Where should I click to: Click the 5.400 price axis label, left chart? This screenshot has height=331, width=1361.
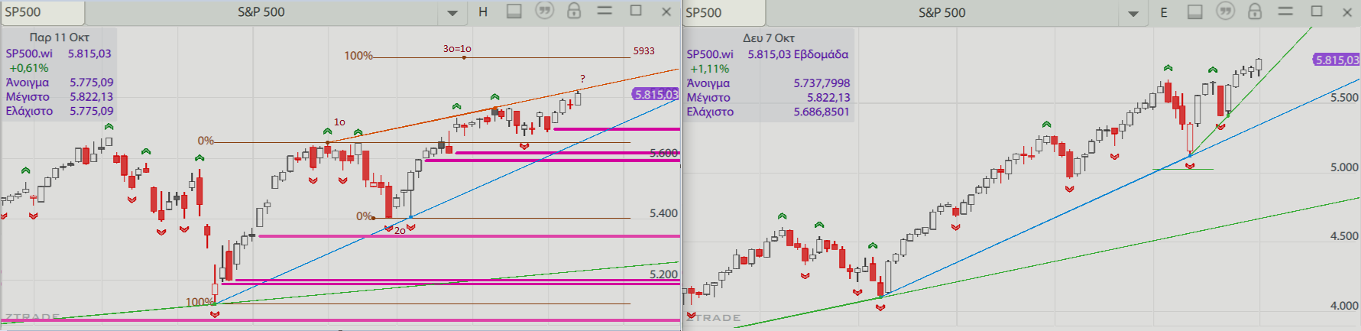[663, 213]
